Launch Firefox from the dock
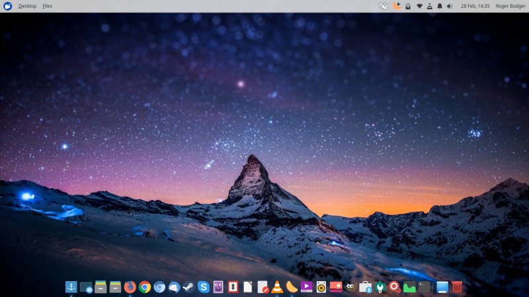Image resolution: width=529 pixels, height=297 pixels. pyautogui.click(x=130, y=287)
